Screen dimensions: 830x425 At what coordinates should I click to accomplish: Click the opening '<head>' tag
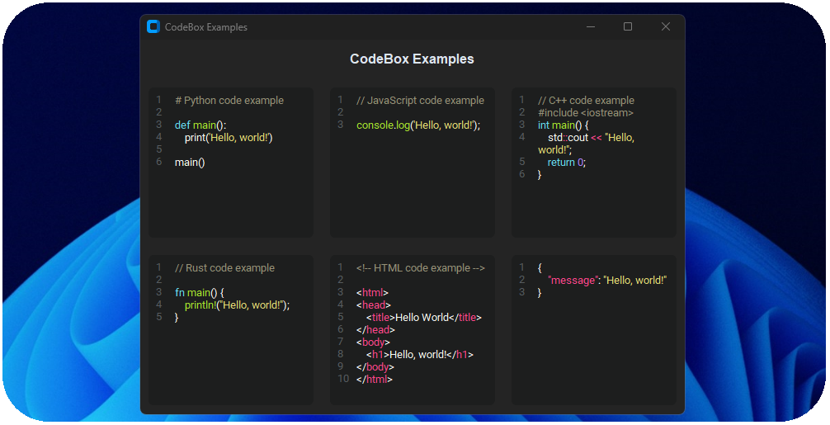coord(374,305)
